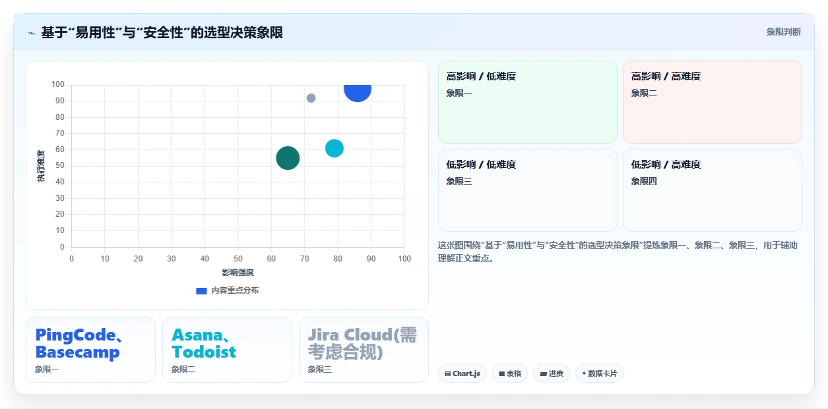Click 象限二 text under 高影响 / 高难度
This screenshot has width=828, height=409.
click(644, 93)
